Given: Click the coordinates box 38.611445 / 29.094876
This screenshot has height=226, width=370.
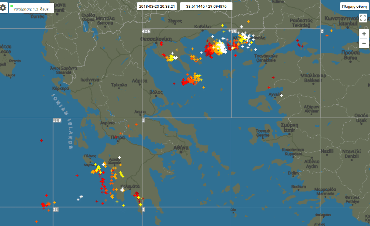Looking at the screenshot, I should [206, 6].
